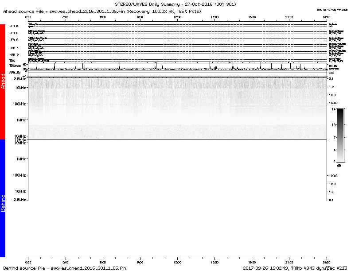Select the HFR 1 row label

[x=14, y=48]
